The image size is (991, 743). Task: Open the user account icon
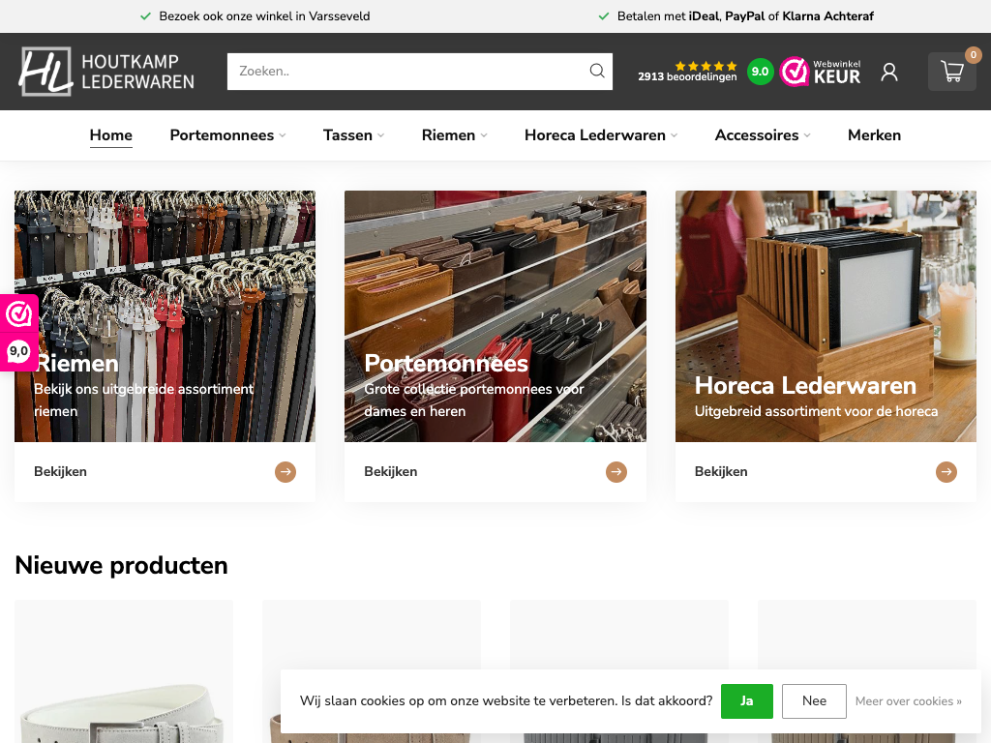[889, 72]
